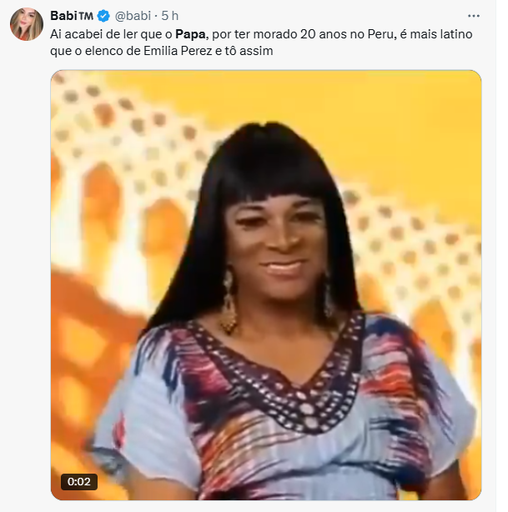Image resolution: width=508 pixels, height=512 pixels.
Task: Open the tweet via the 5 h timestamp
Action: [170, 16]
